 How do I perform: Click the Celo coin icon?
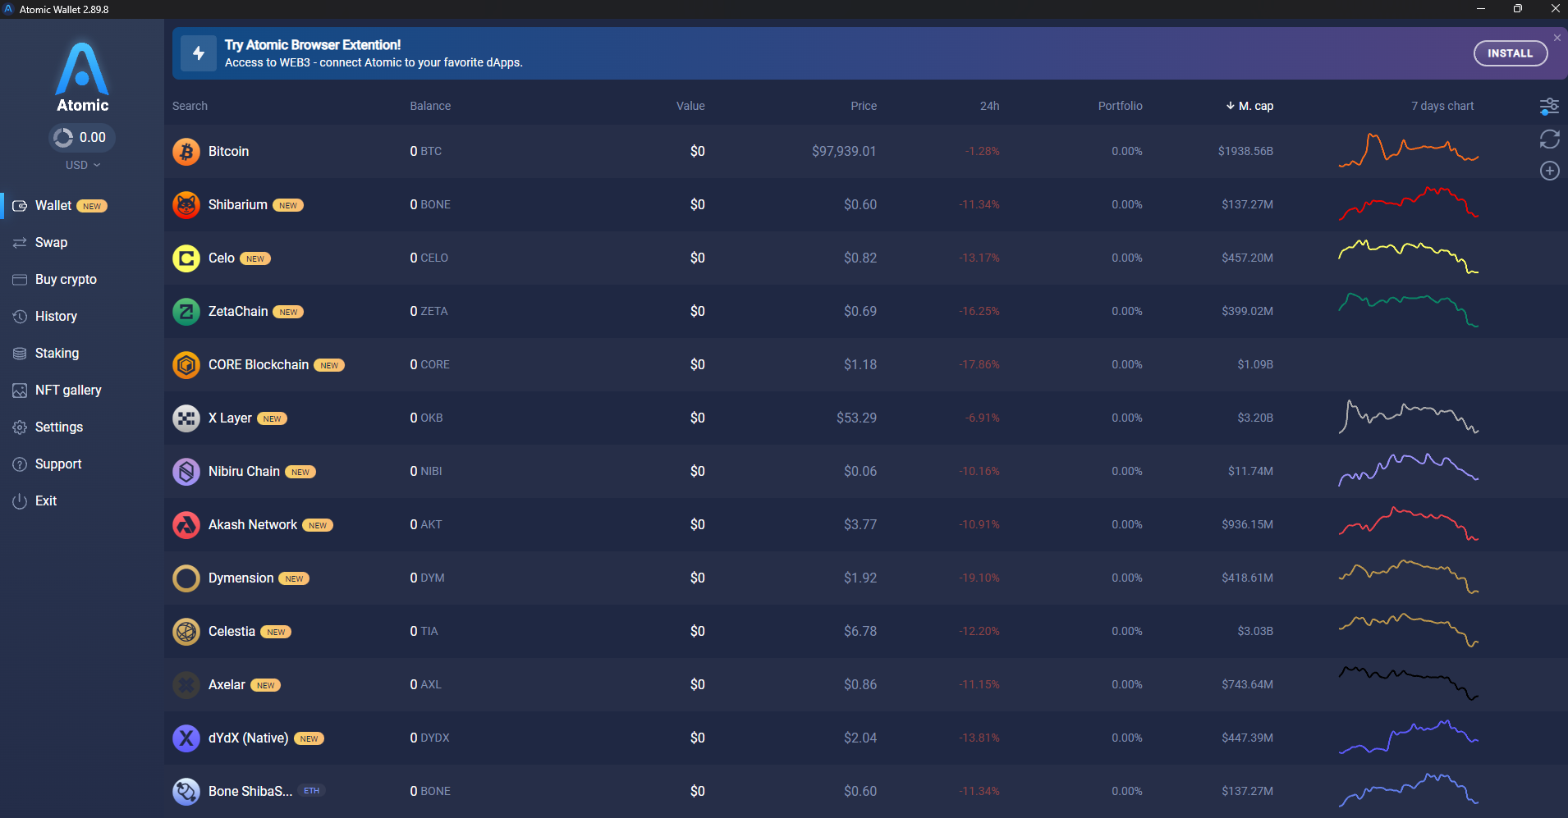186,258
